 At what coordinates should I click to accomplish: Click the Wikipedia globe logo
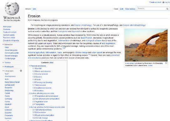tap(12, 9)
